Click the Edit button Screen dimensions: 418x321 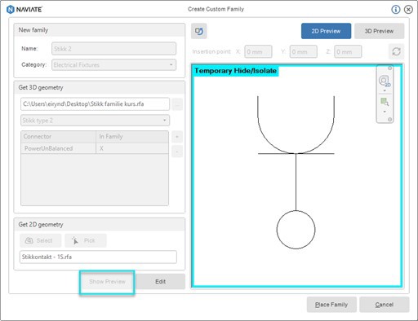[160, 282]
